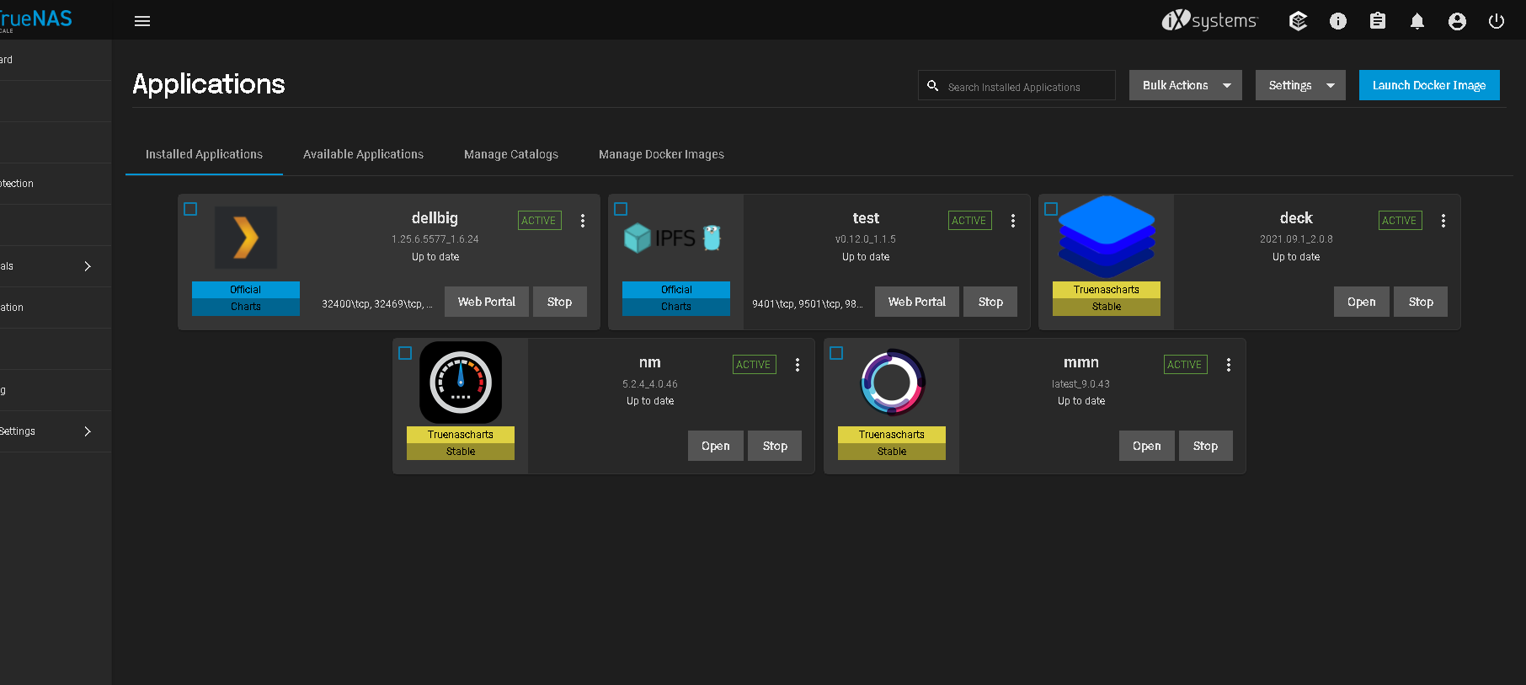Stop the nm application
The image size is (1526, 685).
pos(775,446)
